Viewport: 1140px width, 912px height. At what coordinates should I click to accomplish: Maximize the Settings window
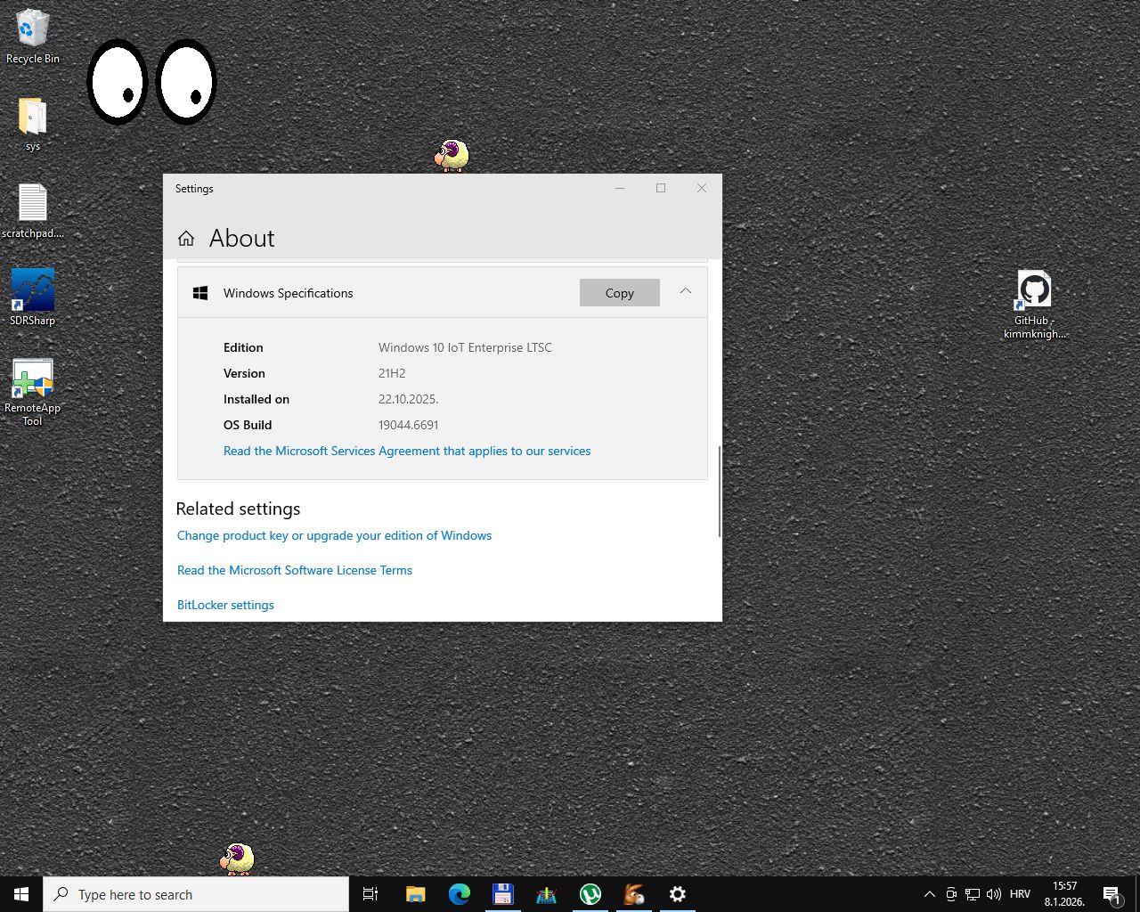661,188
